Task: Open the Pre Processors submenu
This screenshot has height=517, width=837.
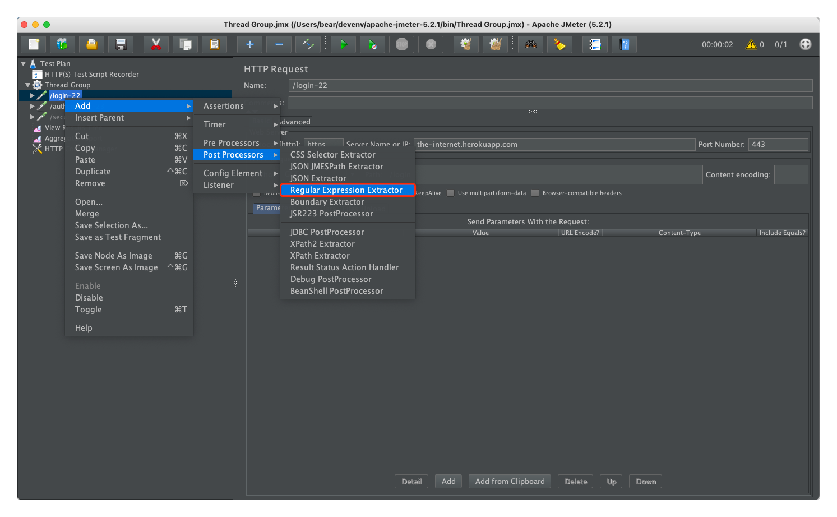Action: click(237, 142)
